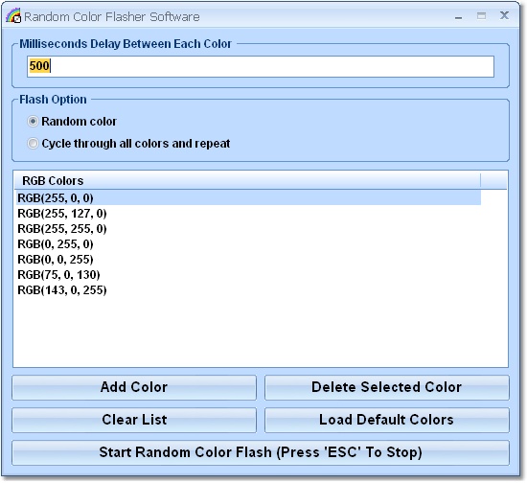Select the RGB(255, 127, 0) row

[248, 214]
